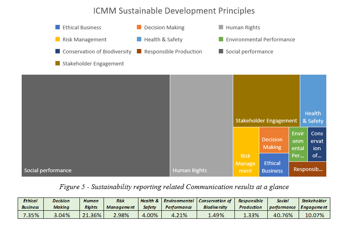Click the Environmental Performance legend green swatch

click(x=221, y=40)
